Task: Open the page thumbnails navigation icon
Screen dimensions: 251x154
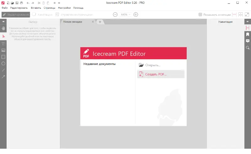Action: 248,28
